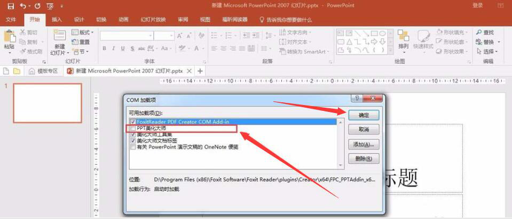This screenshot has height=219, width=512.
Task: Open font color A picker
Action: (197, 48)
